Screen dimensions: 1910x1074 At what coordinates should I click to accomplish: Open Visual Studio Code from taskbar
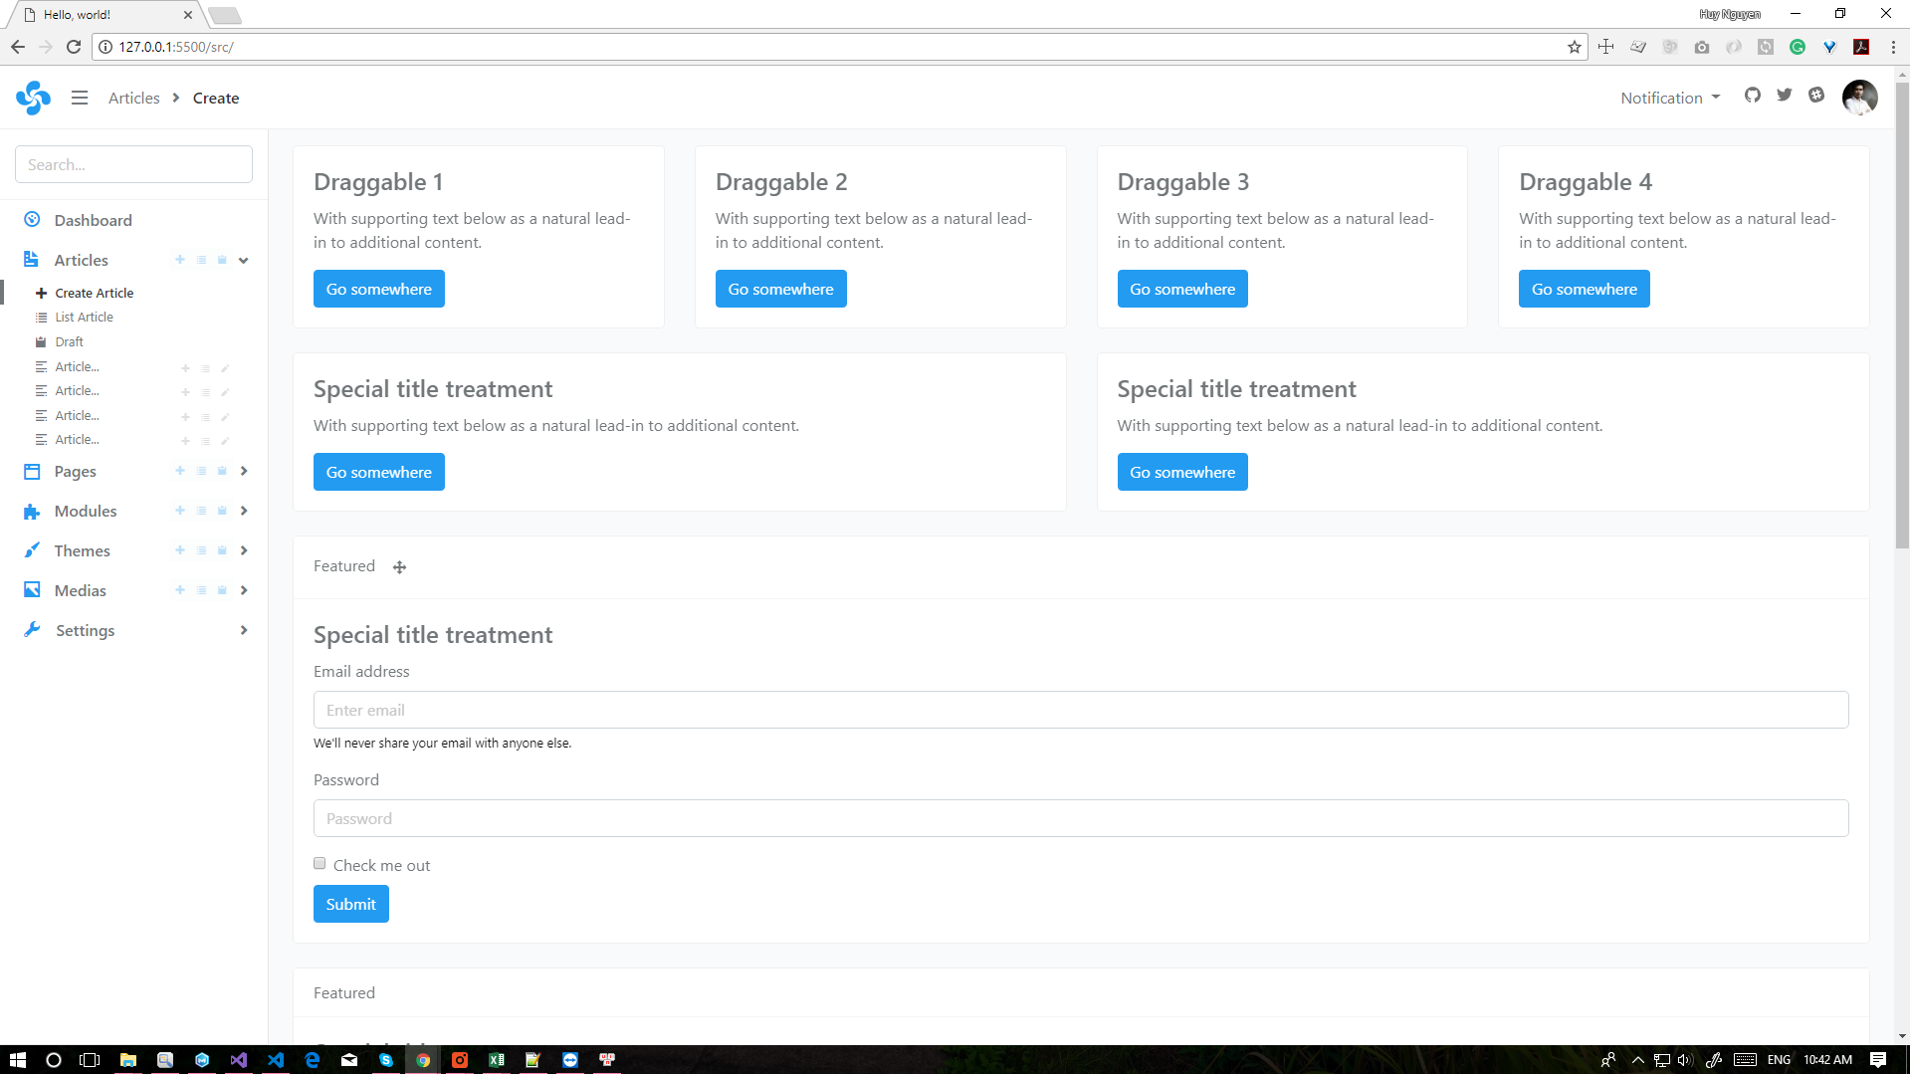click(276, 1060)
